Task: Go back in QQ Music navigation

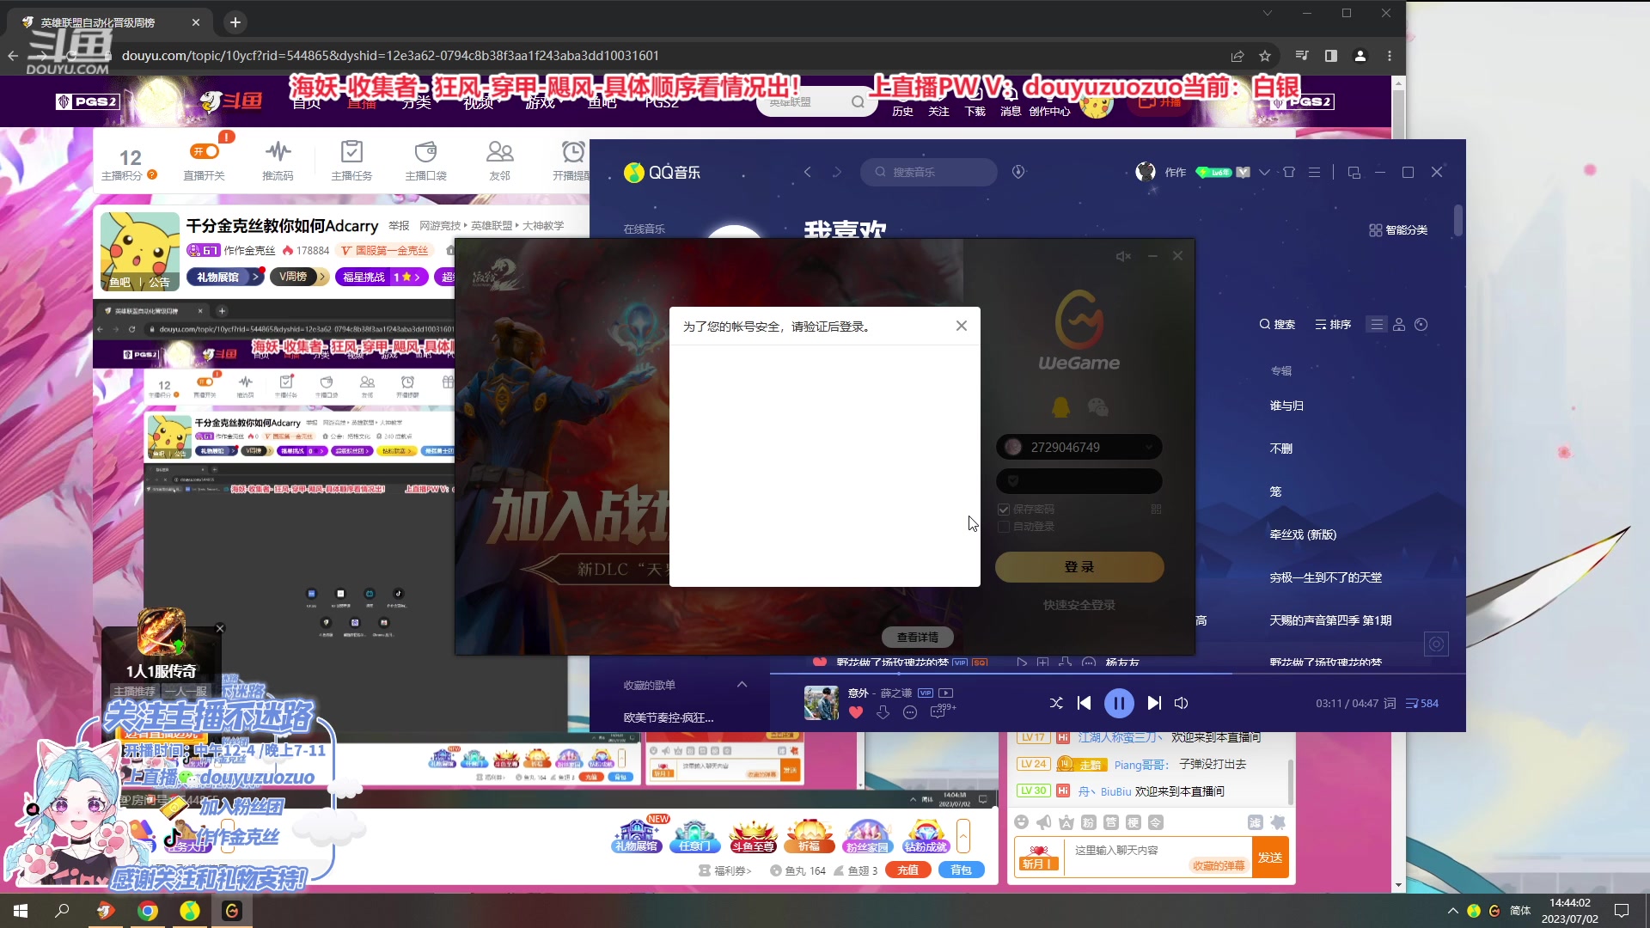Action: (807, 172)
